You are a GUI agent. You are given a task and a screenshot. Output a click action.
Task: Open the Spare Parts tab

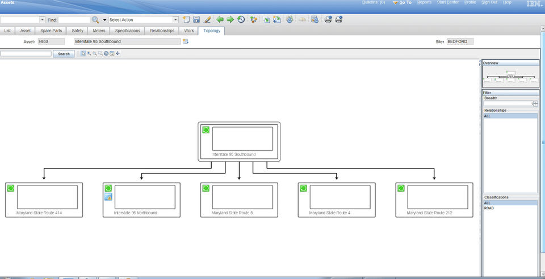[51, 31]
